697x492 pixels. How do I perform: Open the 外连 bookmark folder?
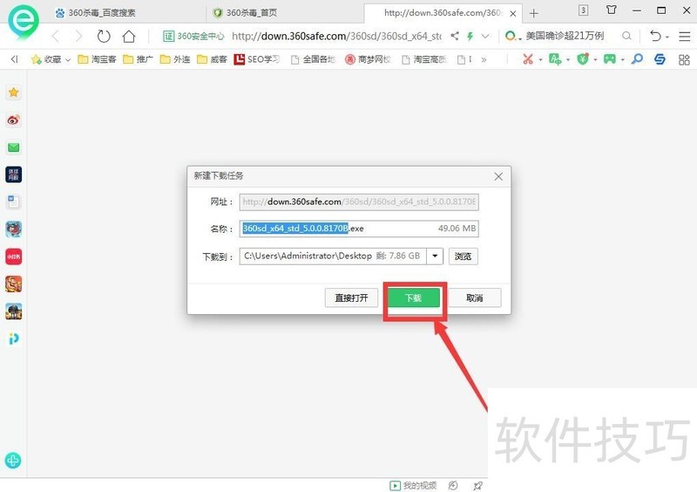(175, 58)
